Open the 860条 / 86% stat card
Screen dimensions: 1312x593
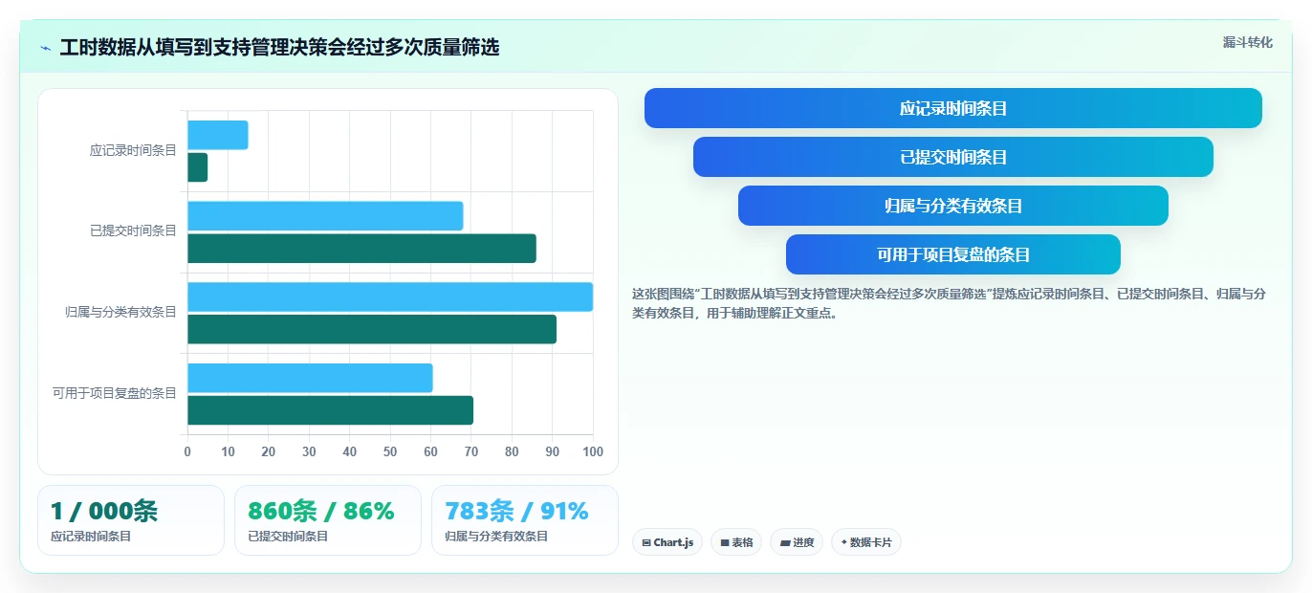click(328, 520)
